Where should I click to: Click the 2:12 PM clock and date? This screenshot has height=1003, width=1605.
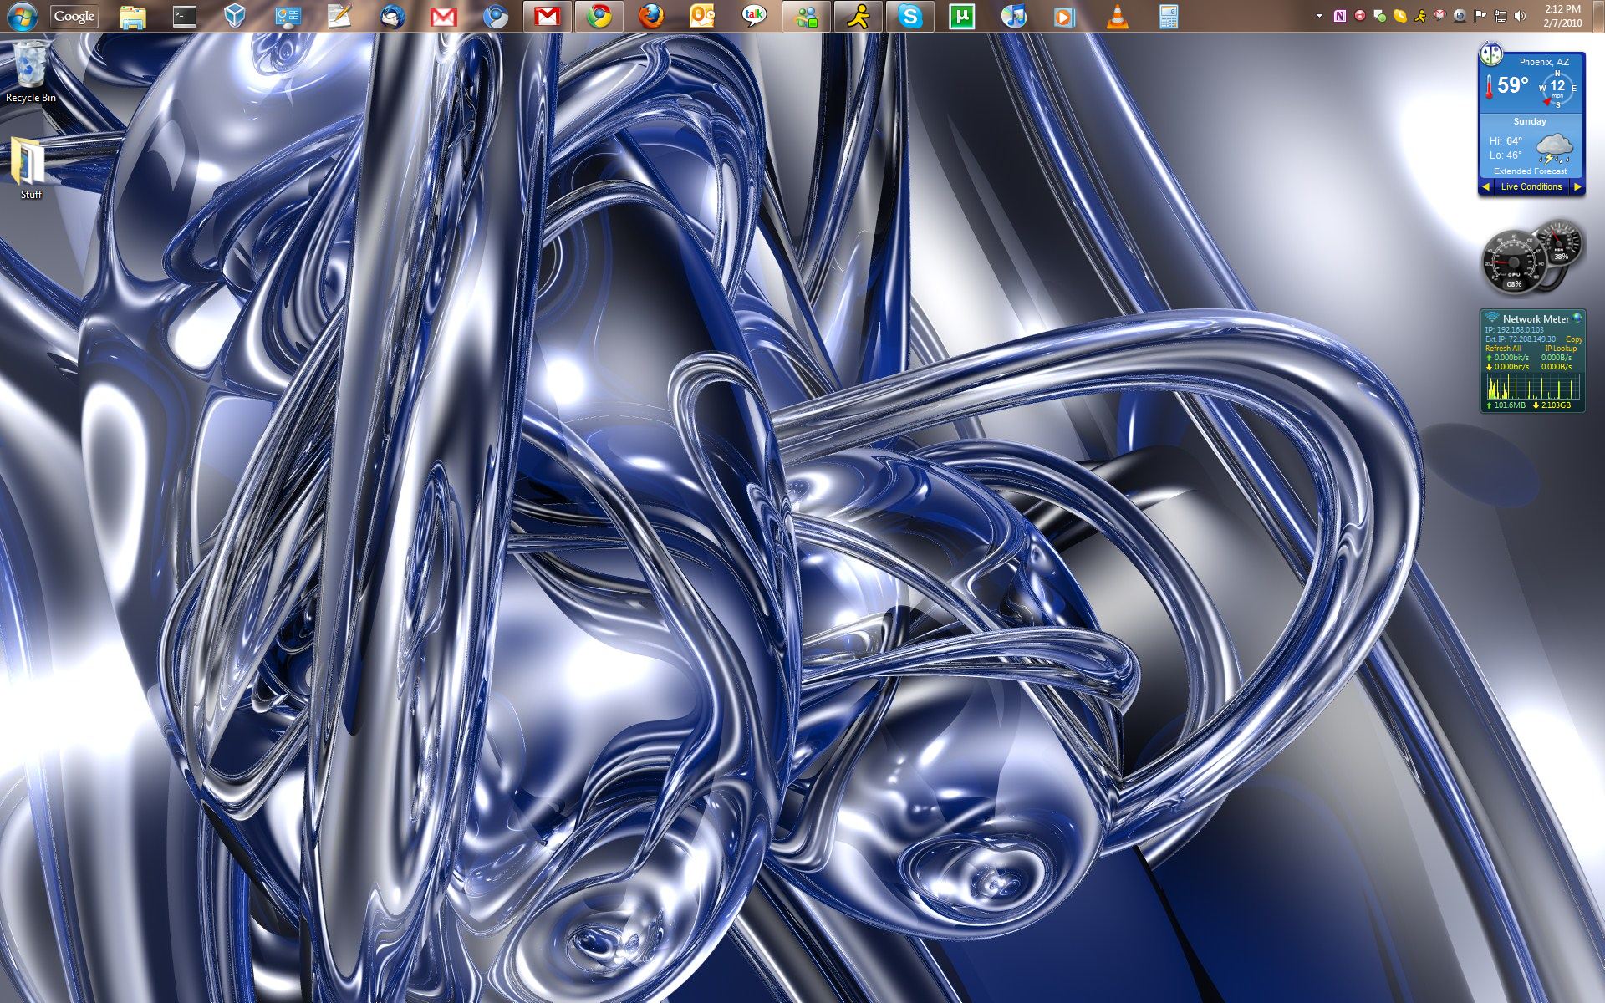coord(1562,16)
